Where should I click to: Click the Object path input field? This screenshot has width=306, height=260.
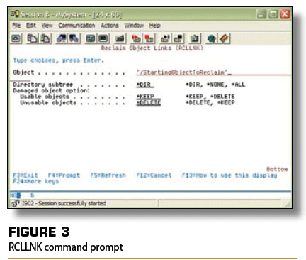click(x=213, y=72)
